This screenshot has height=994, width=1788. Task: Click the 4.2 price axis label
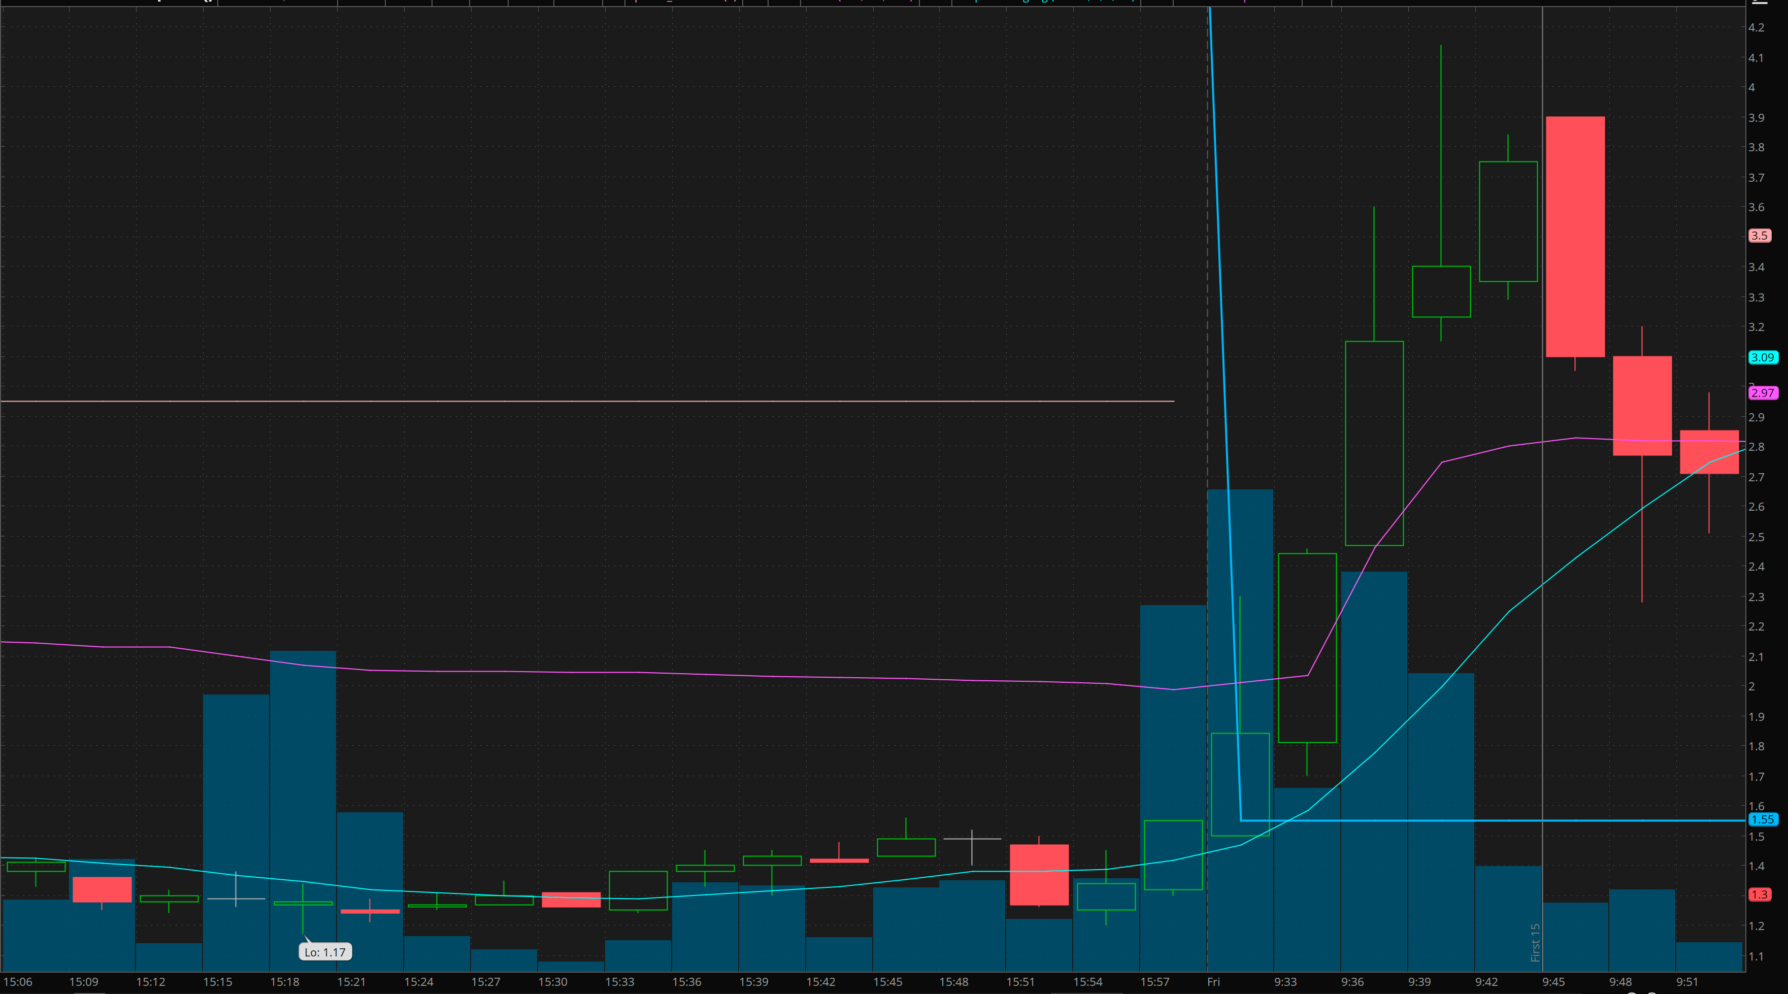point(1756,28)
